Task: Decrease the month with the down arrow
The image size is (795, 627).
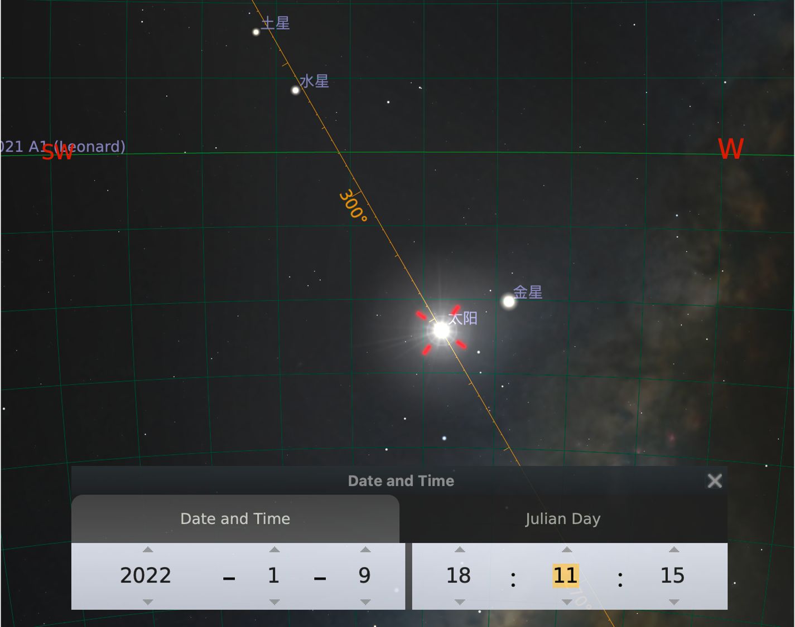Action: click(274, 602)
